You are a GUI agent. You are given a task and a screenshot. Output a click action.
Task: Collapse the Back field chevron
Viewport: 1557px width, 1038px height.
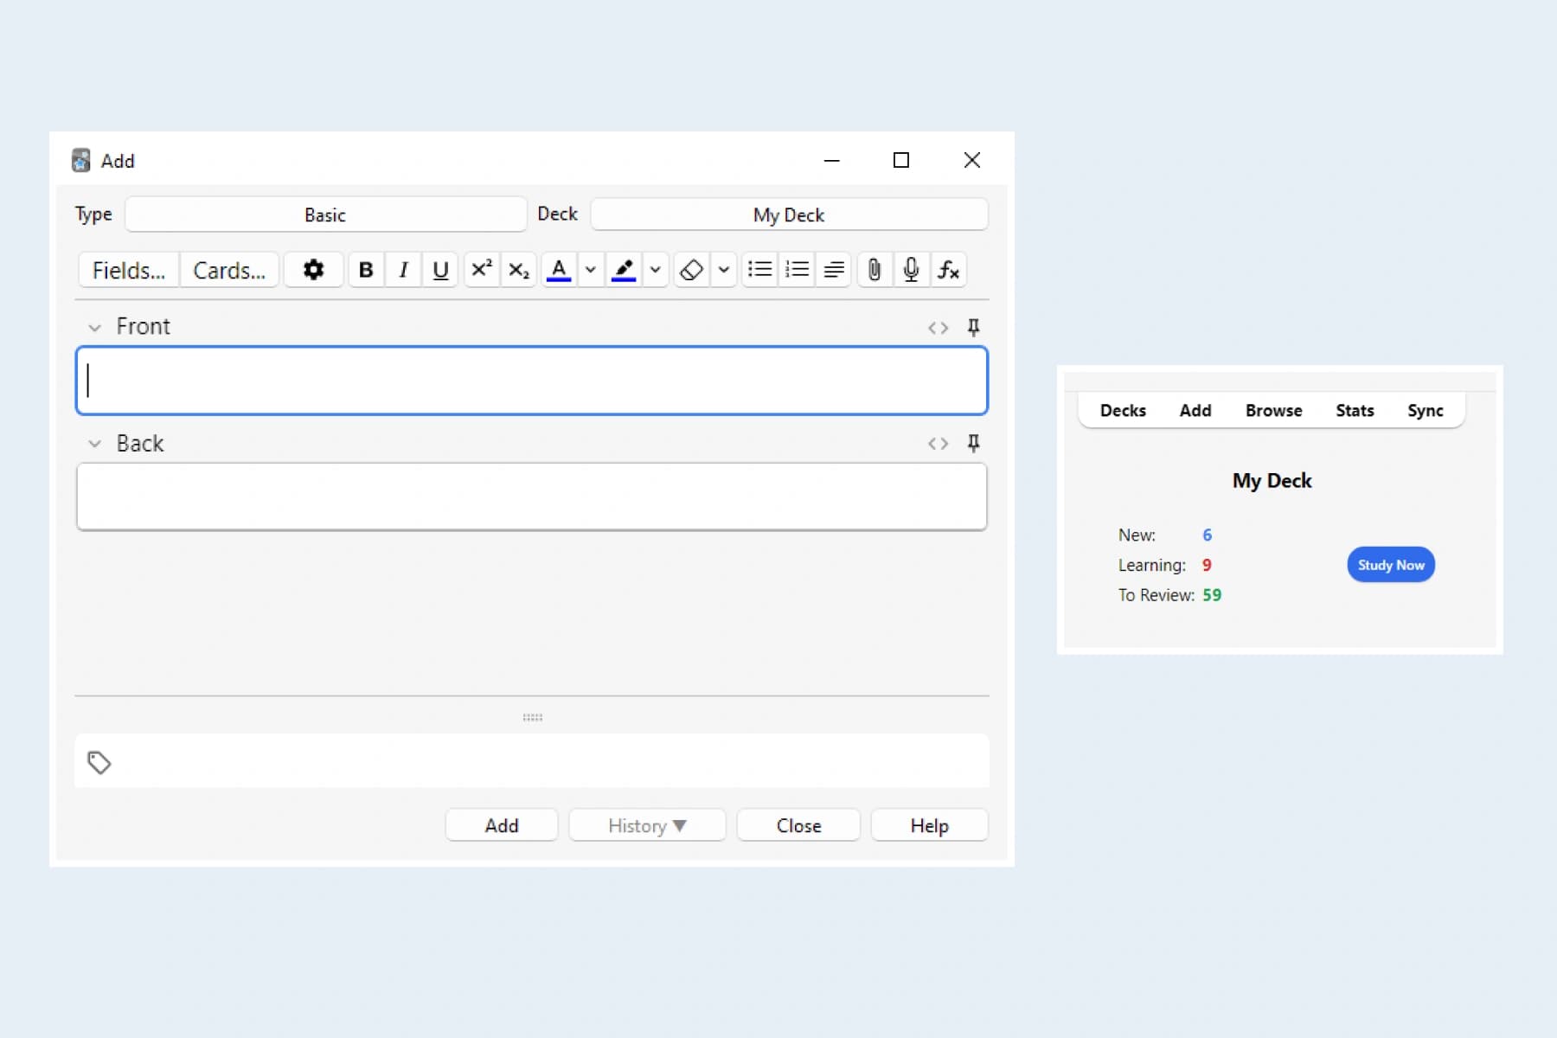pos(94,444)
